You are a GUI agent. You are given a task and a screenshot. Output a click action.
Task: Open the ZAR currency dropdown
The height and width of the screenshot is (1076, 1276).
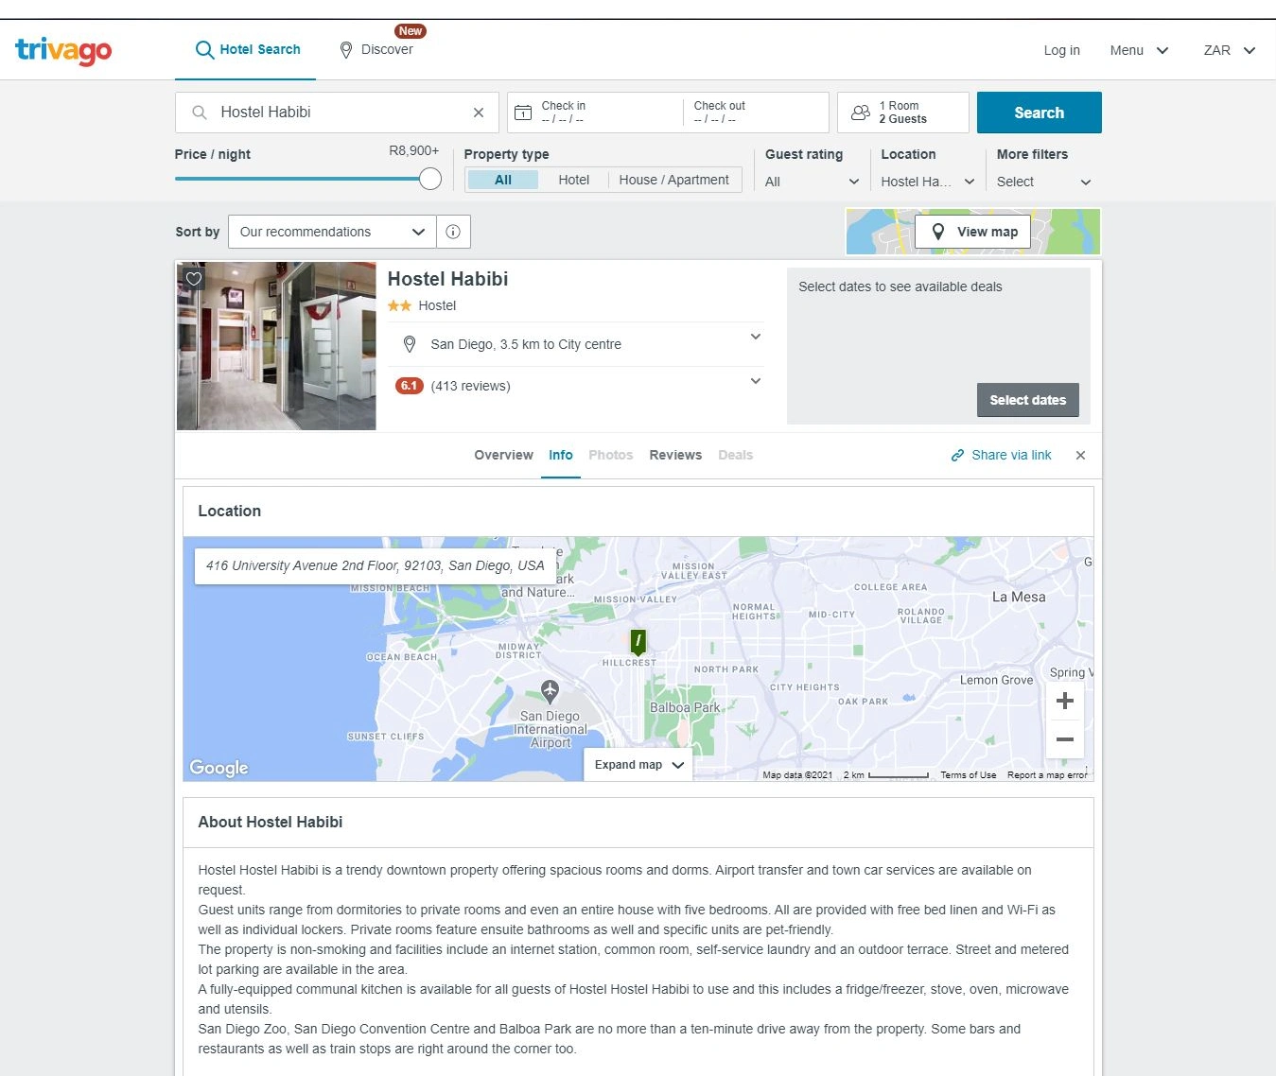click(1229, 50)
